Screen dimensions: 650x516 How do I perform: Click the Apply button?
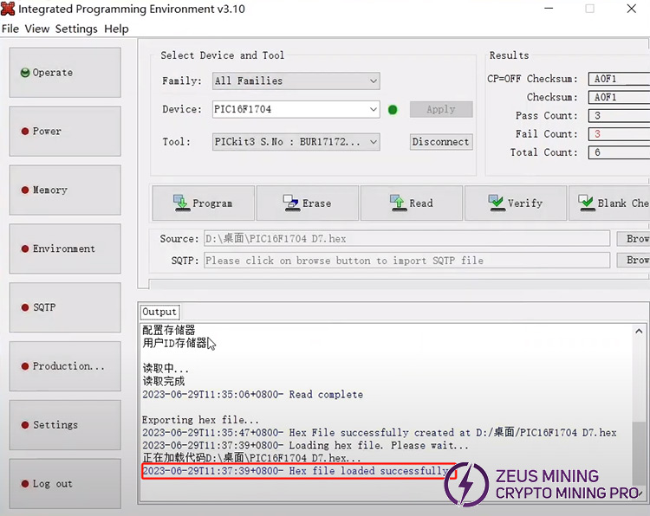[441, 109]
